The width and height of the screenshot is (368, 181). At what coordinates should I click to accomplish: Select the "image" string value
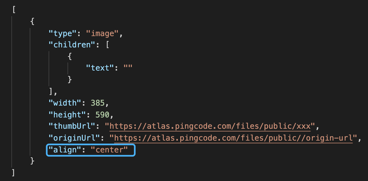coord(102,34)
